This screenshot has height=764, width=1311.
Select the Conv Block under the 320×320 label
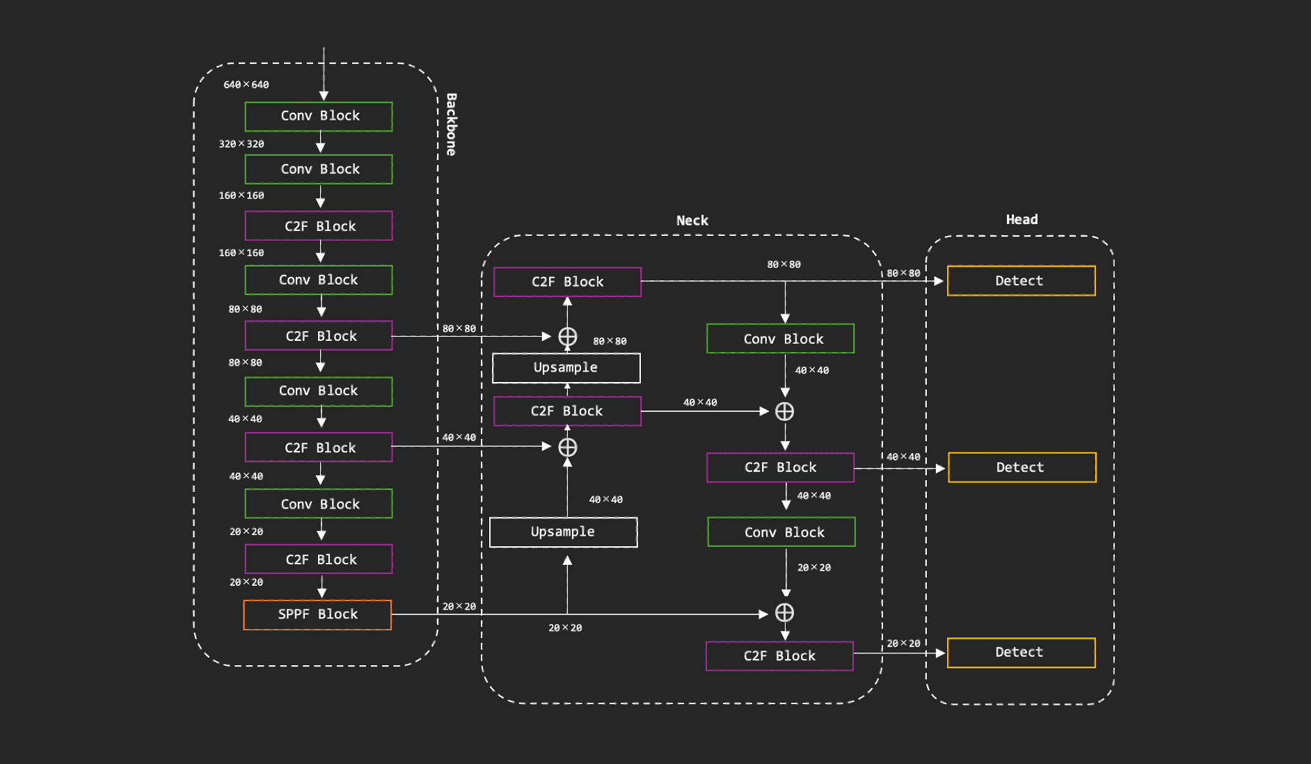319,170
